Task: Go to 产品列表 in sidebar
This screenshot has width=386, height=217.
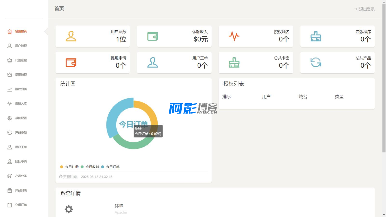Action: coord(21,190)
